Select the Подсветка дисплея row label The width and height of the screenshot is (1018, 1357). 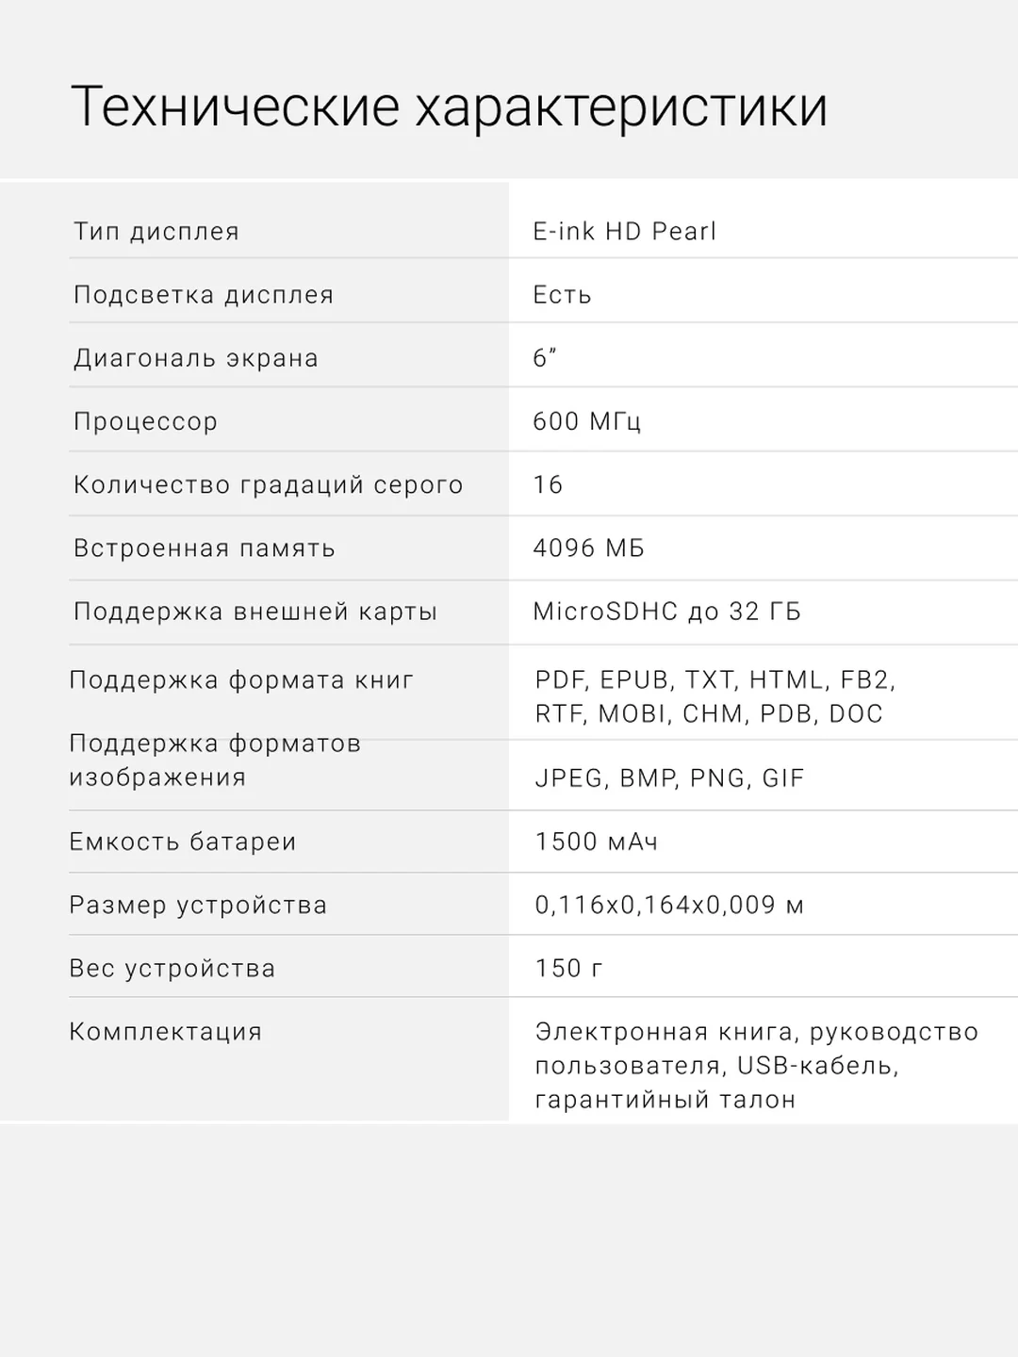pyautogui.click(x=204, y=295)
